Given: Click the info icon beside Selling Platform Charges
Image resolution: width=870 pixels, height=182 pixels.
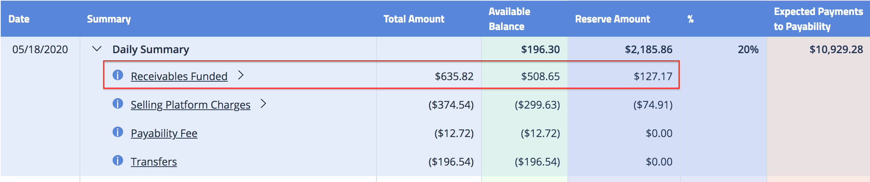Looking at the screenshot, I should [x=118, y=103].
